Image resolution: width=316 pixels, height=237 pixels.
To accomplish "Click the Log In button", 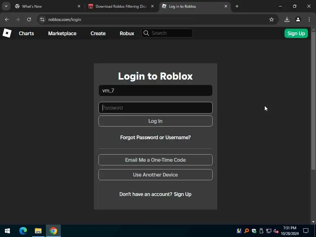I will (x=156, y=121).
